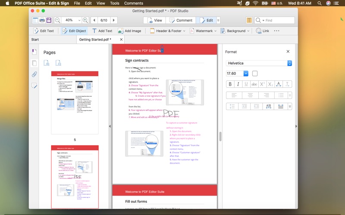Open the Bookmarks sidebar icon

point(34,52)
